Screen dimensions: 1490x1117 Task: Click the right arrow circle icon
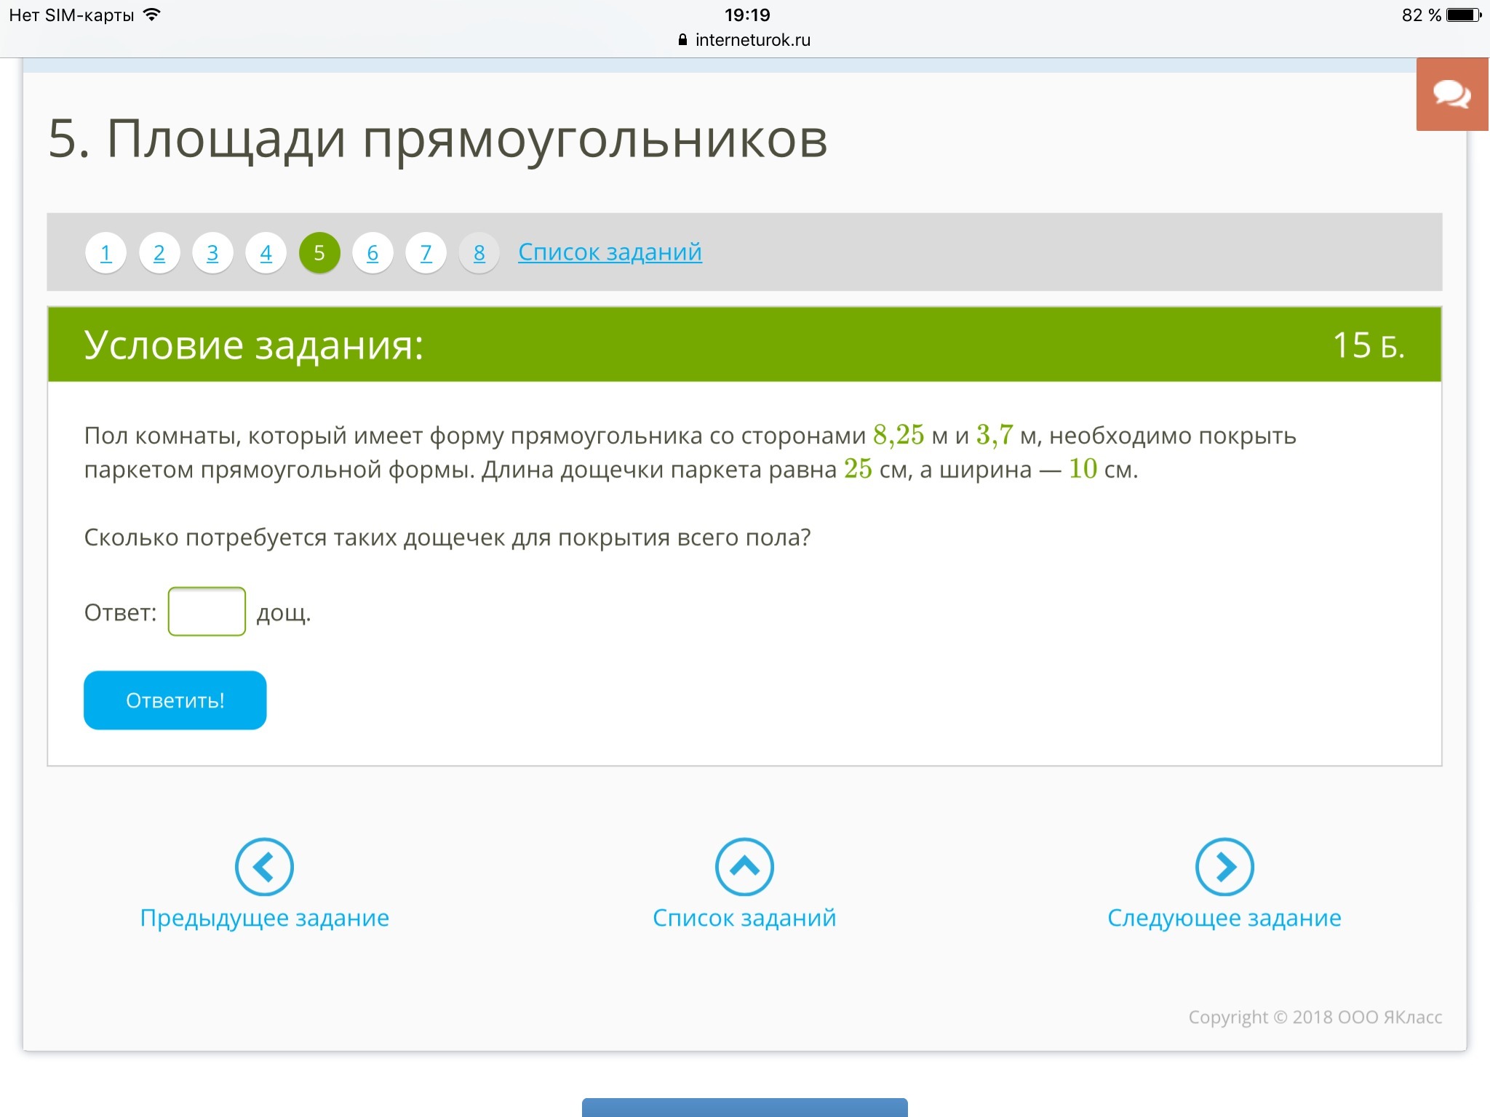[x=1224, y=866]
